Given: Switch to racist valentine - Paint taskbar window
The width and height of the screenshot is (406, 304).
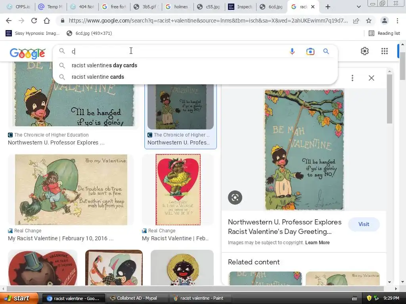Looking at the screenshot, I should point(202,298).
